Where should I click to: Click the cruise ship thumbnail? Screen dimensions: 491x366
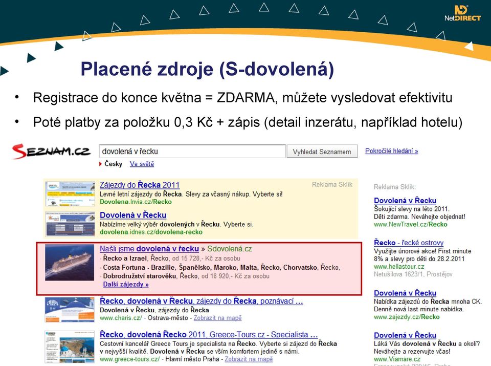70,262
